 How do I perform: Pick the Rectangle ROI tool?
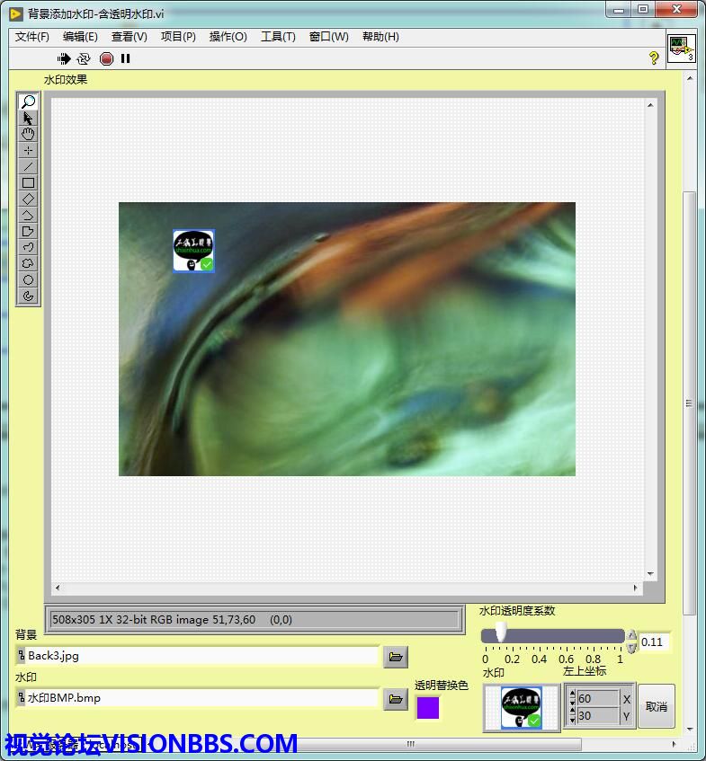click(28, 182)
